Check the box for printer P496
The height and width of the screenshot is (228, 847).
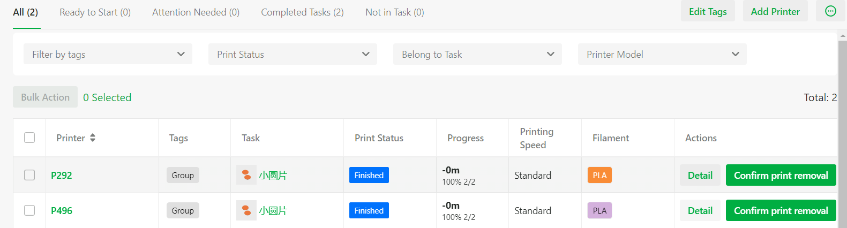[29, 210]
